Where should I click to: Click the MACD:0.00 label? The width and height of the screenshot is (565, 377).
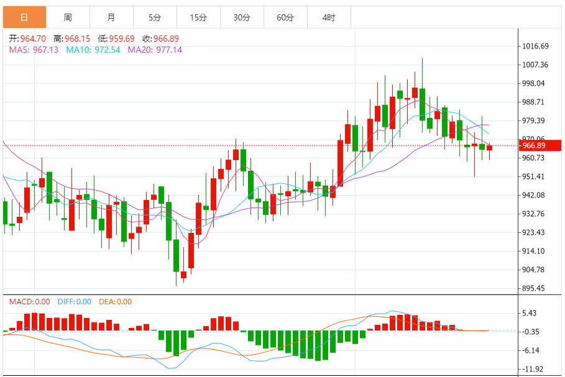pyautogui.click(x=30, y=302)
